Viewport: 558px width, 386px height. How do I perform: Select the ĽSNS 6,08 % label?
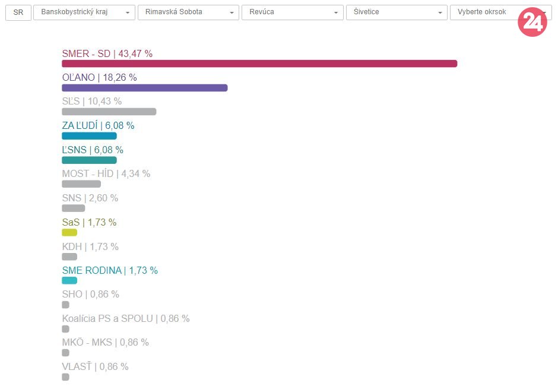93,150
